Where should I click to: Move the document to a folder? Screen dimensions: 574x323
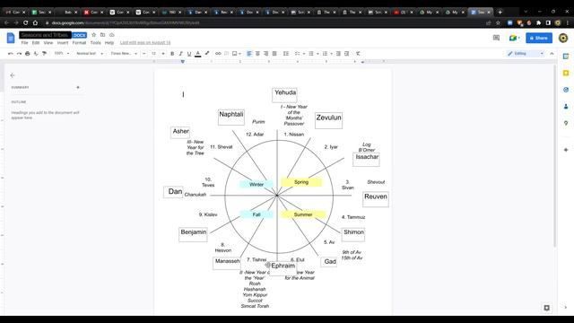click(x=103, y=35)
